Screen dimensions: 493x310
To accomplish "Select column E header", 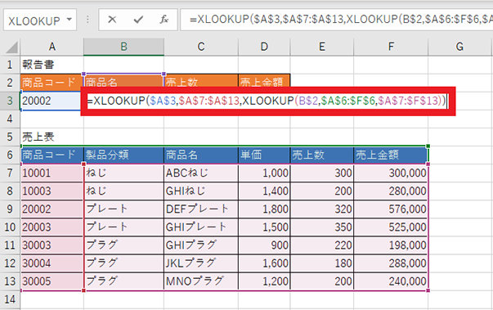I will 322,47.
